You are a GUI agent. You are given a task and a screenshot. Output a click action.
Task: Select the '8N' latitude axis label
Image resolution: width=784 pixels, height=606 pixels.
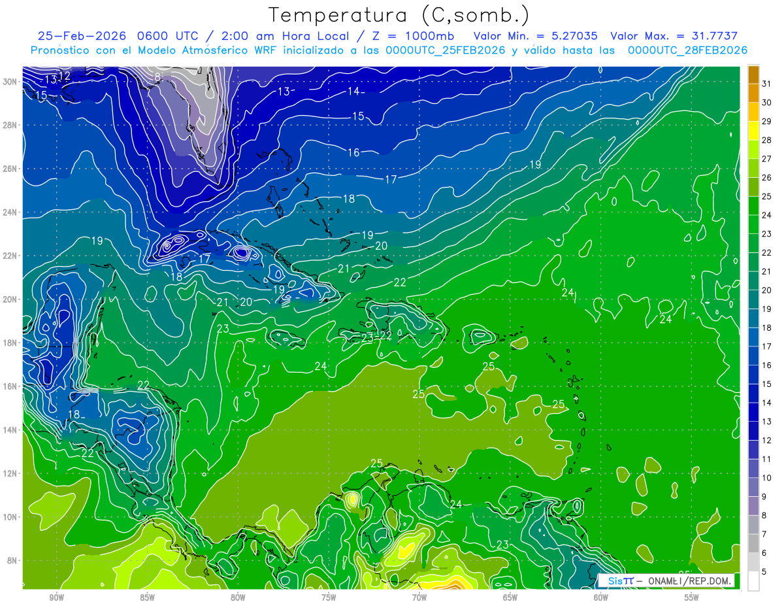[12, 560]
